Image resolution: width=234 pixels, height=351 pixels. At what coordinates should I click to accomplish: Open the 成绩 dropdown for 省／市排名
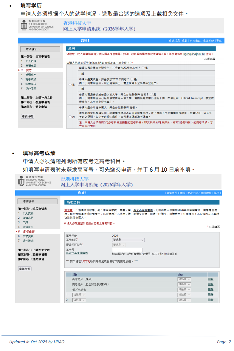(184, 290)
